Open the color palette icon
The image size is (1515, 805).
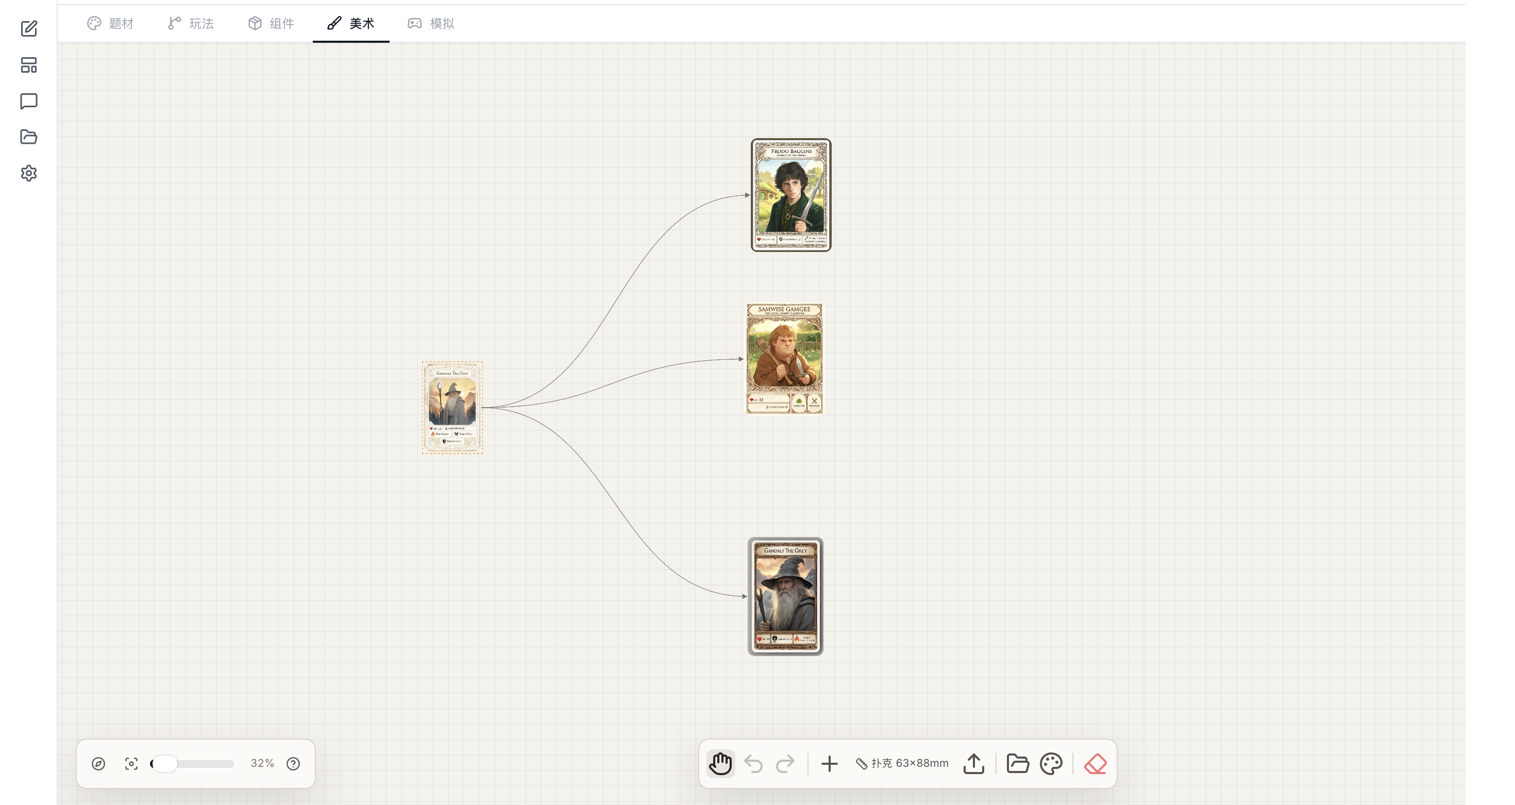click(x=1051, y=763)
